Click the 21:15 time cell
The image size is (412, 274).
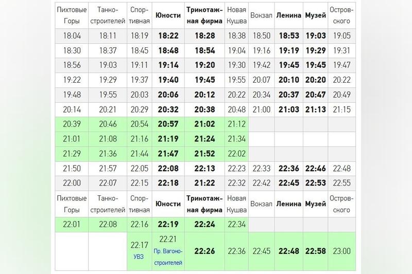click(342, 109)
